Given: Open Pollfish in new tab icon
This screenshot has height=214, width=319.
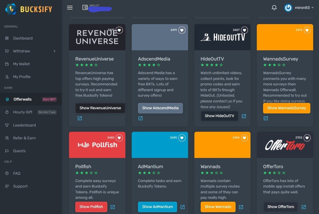Looking at the screenshot, I should point(112,207).
